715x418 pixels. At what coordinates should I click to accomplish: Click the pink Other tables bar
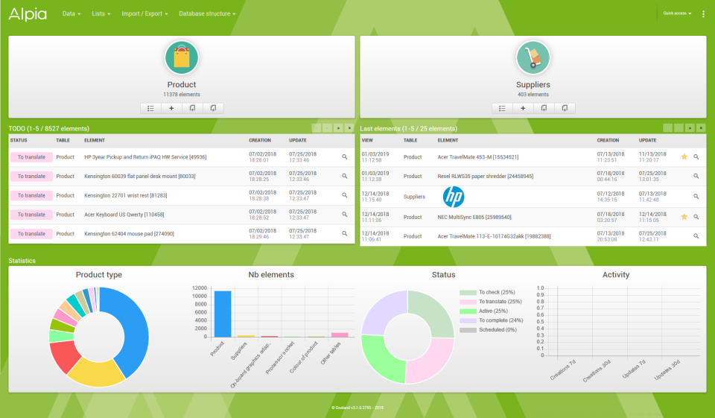340,335
